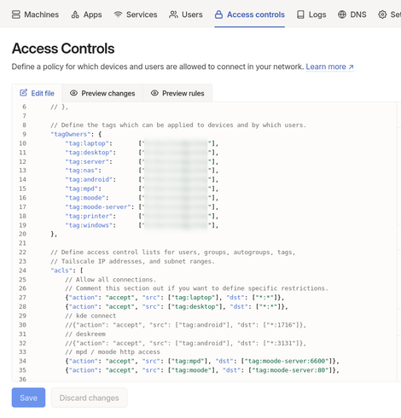Click "tag:server" on line 12
401x418 pixels.
pyautogui.click(x=87, y=161)
